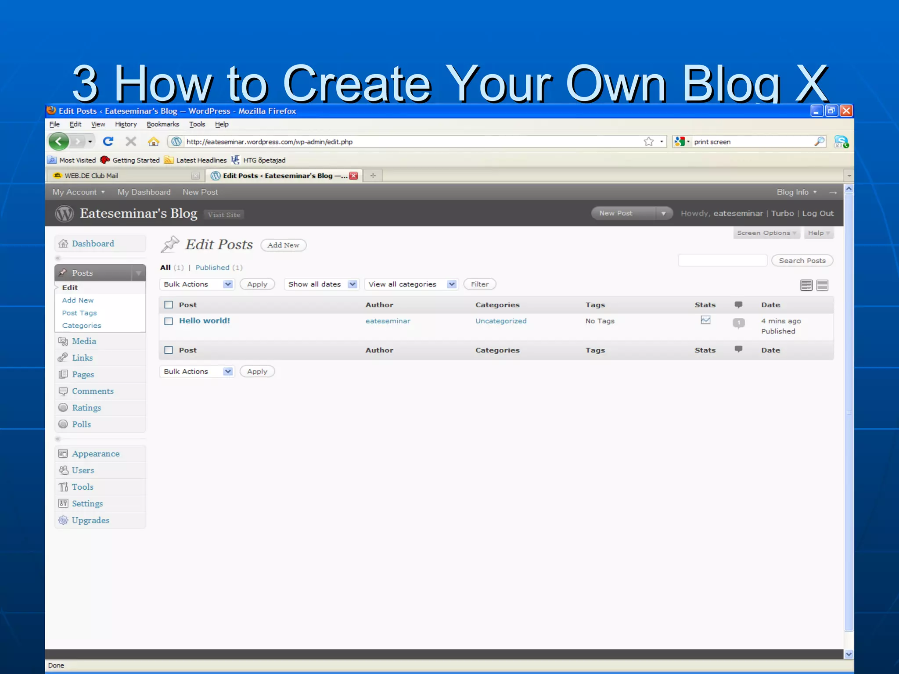Click the Users icon in sidebar
Image resolution: width=899 pixels, height=674 pixels.
(63, 470)
